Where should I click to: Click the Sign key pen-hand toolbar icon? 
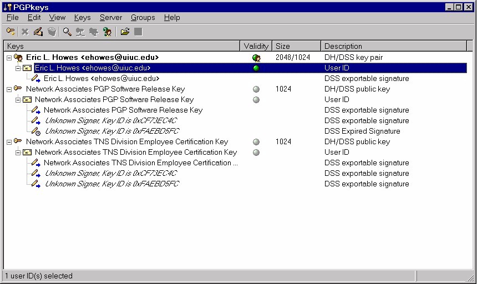tap(38, 32)
